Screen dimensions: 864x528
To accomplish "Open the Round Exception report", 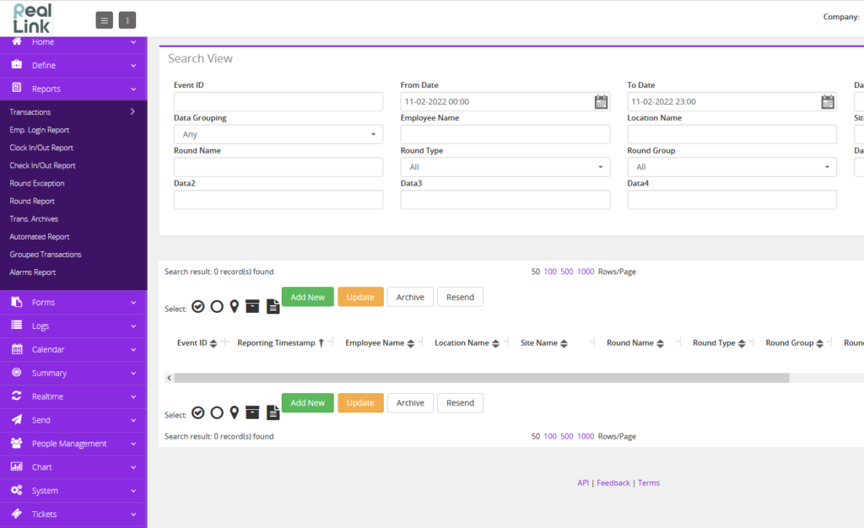I will (37, 183).
